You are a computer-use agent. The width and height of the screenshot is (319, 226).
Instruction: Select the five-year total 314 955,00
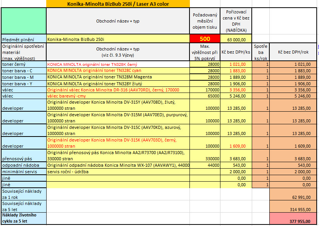293,206
